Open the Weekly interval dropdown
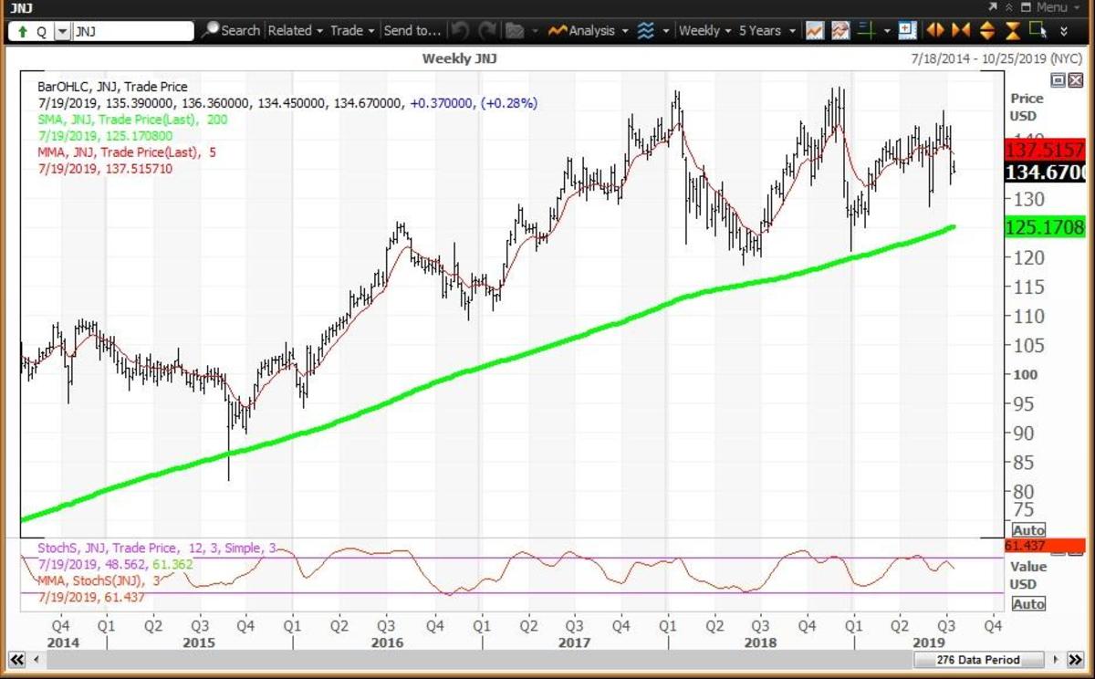This screenshot has width=1095, height=679. click(x=705, y=30)
